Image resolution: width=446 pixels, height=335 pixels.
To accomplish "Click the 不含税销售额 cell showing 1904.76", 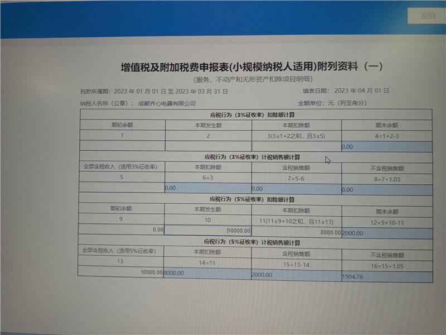I will (386, 276).
